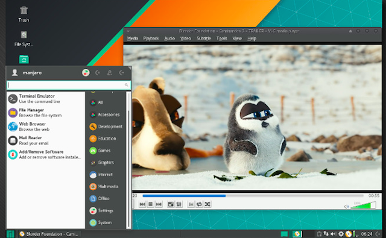Open All Settings from the application menu header
This screenshot has width=386, height=238.
click(x=86, y=72)
